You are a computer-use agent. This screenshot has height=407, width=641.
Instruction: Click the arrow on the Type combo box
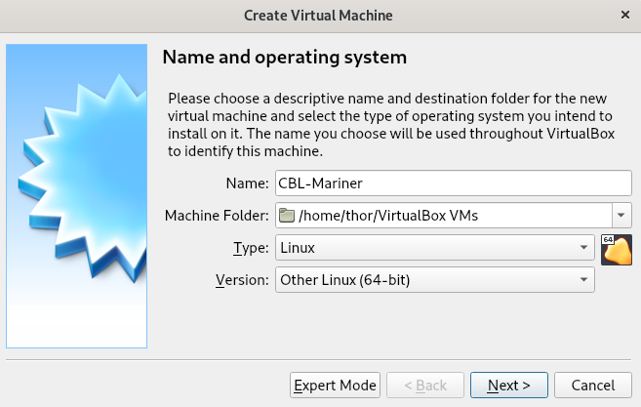[583, 248]
